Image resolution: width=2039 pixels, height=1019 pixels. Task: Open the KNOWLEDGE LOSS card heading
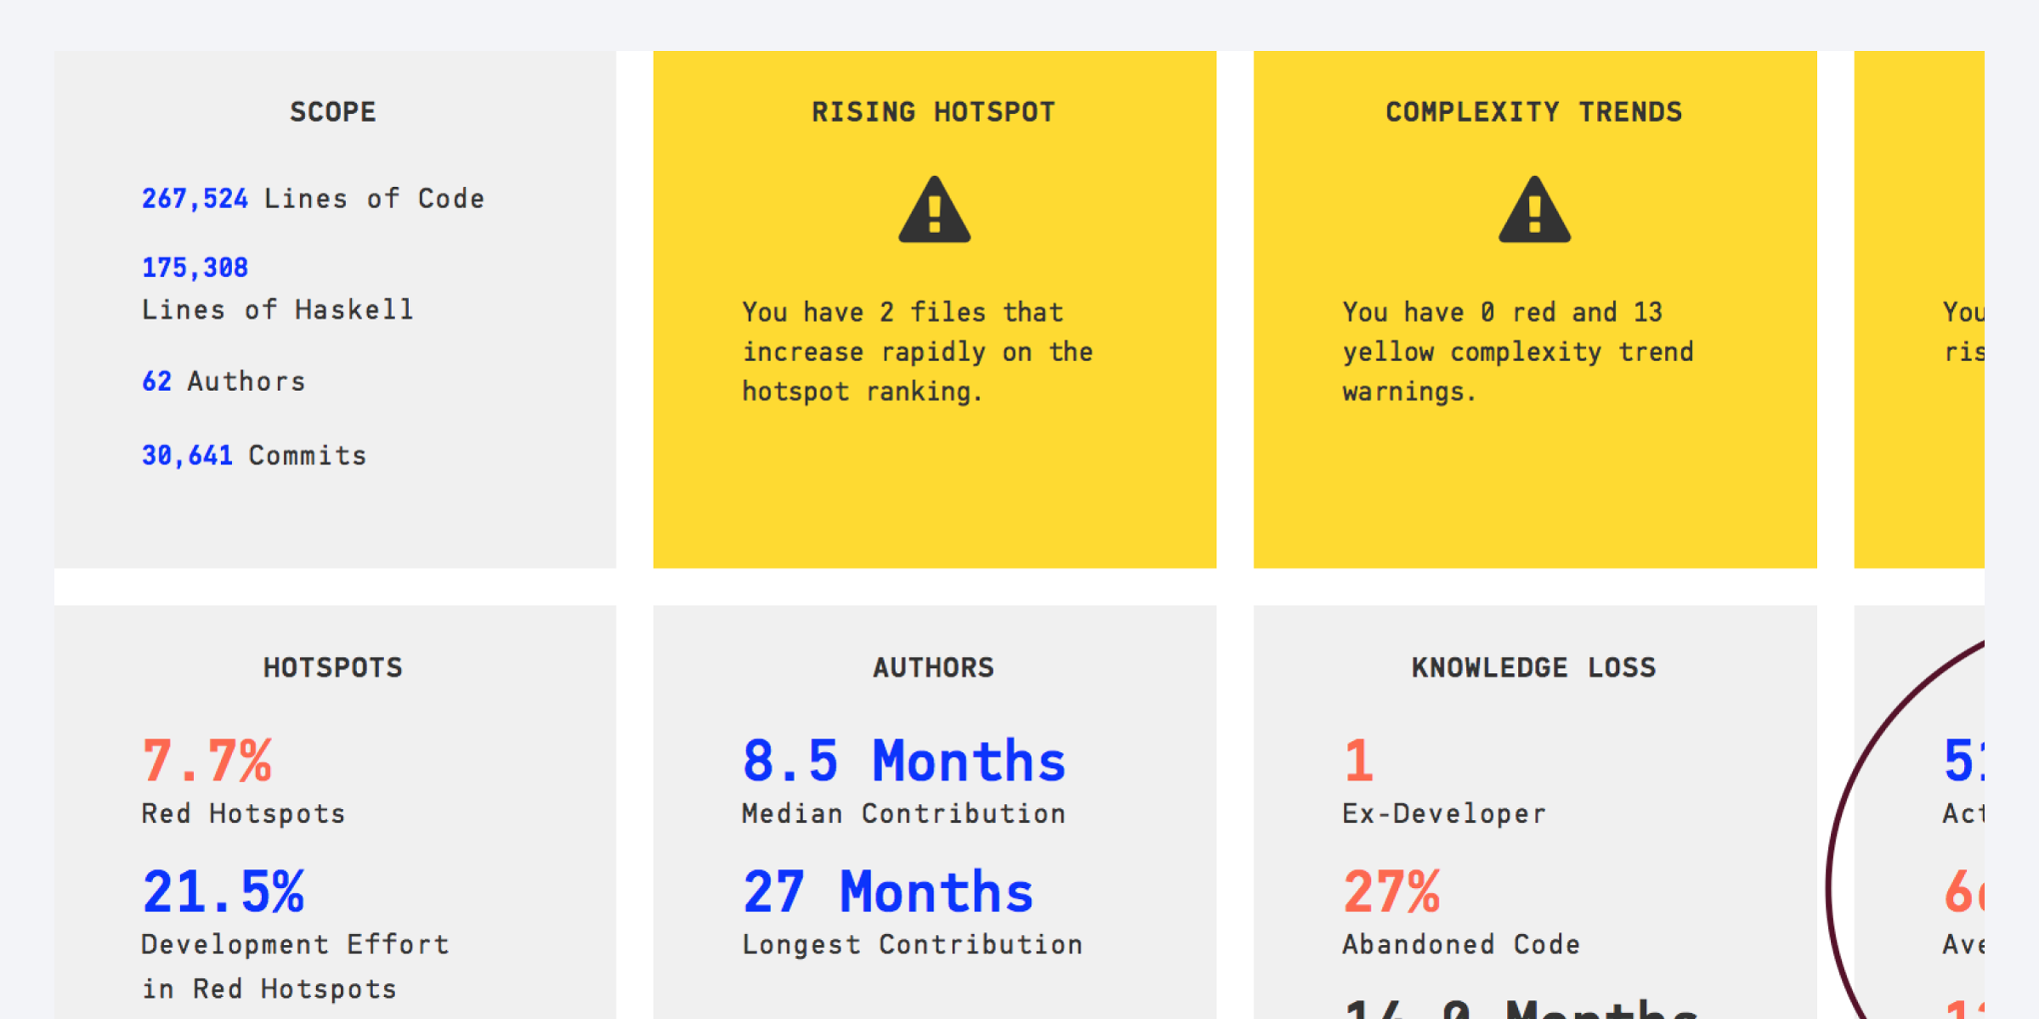click(1534, 668)
